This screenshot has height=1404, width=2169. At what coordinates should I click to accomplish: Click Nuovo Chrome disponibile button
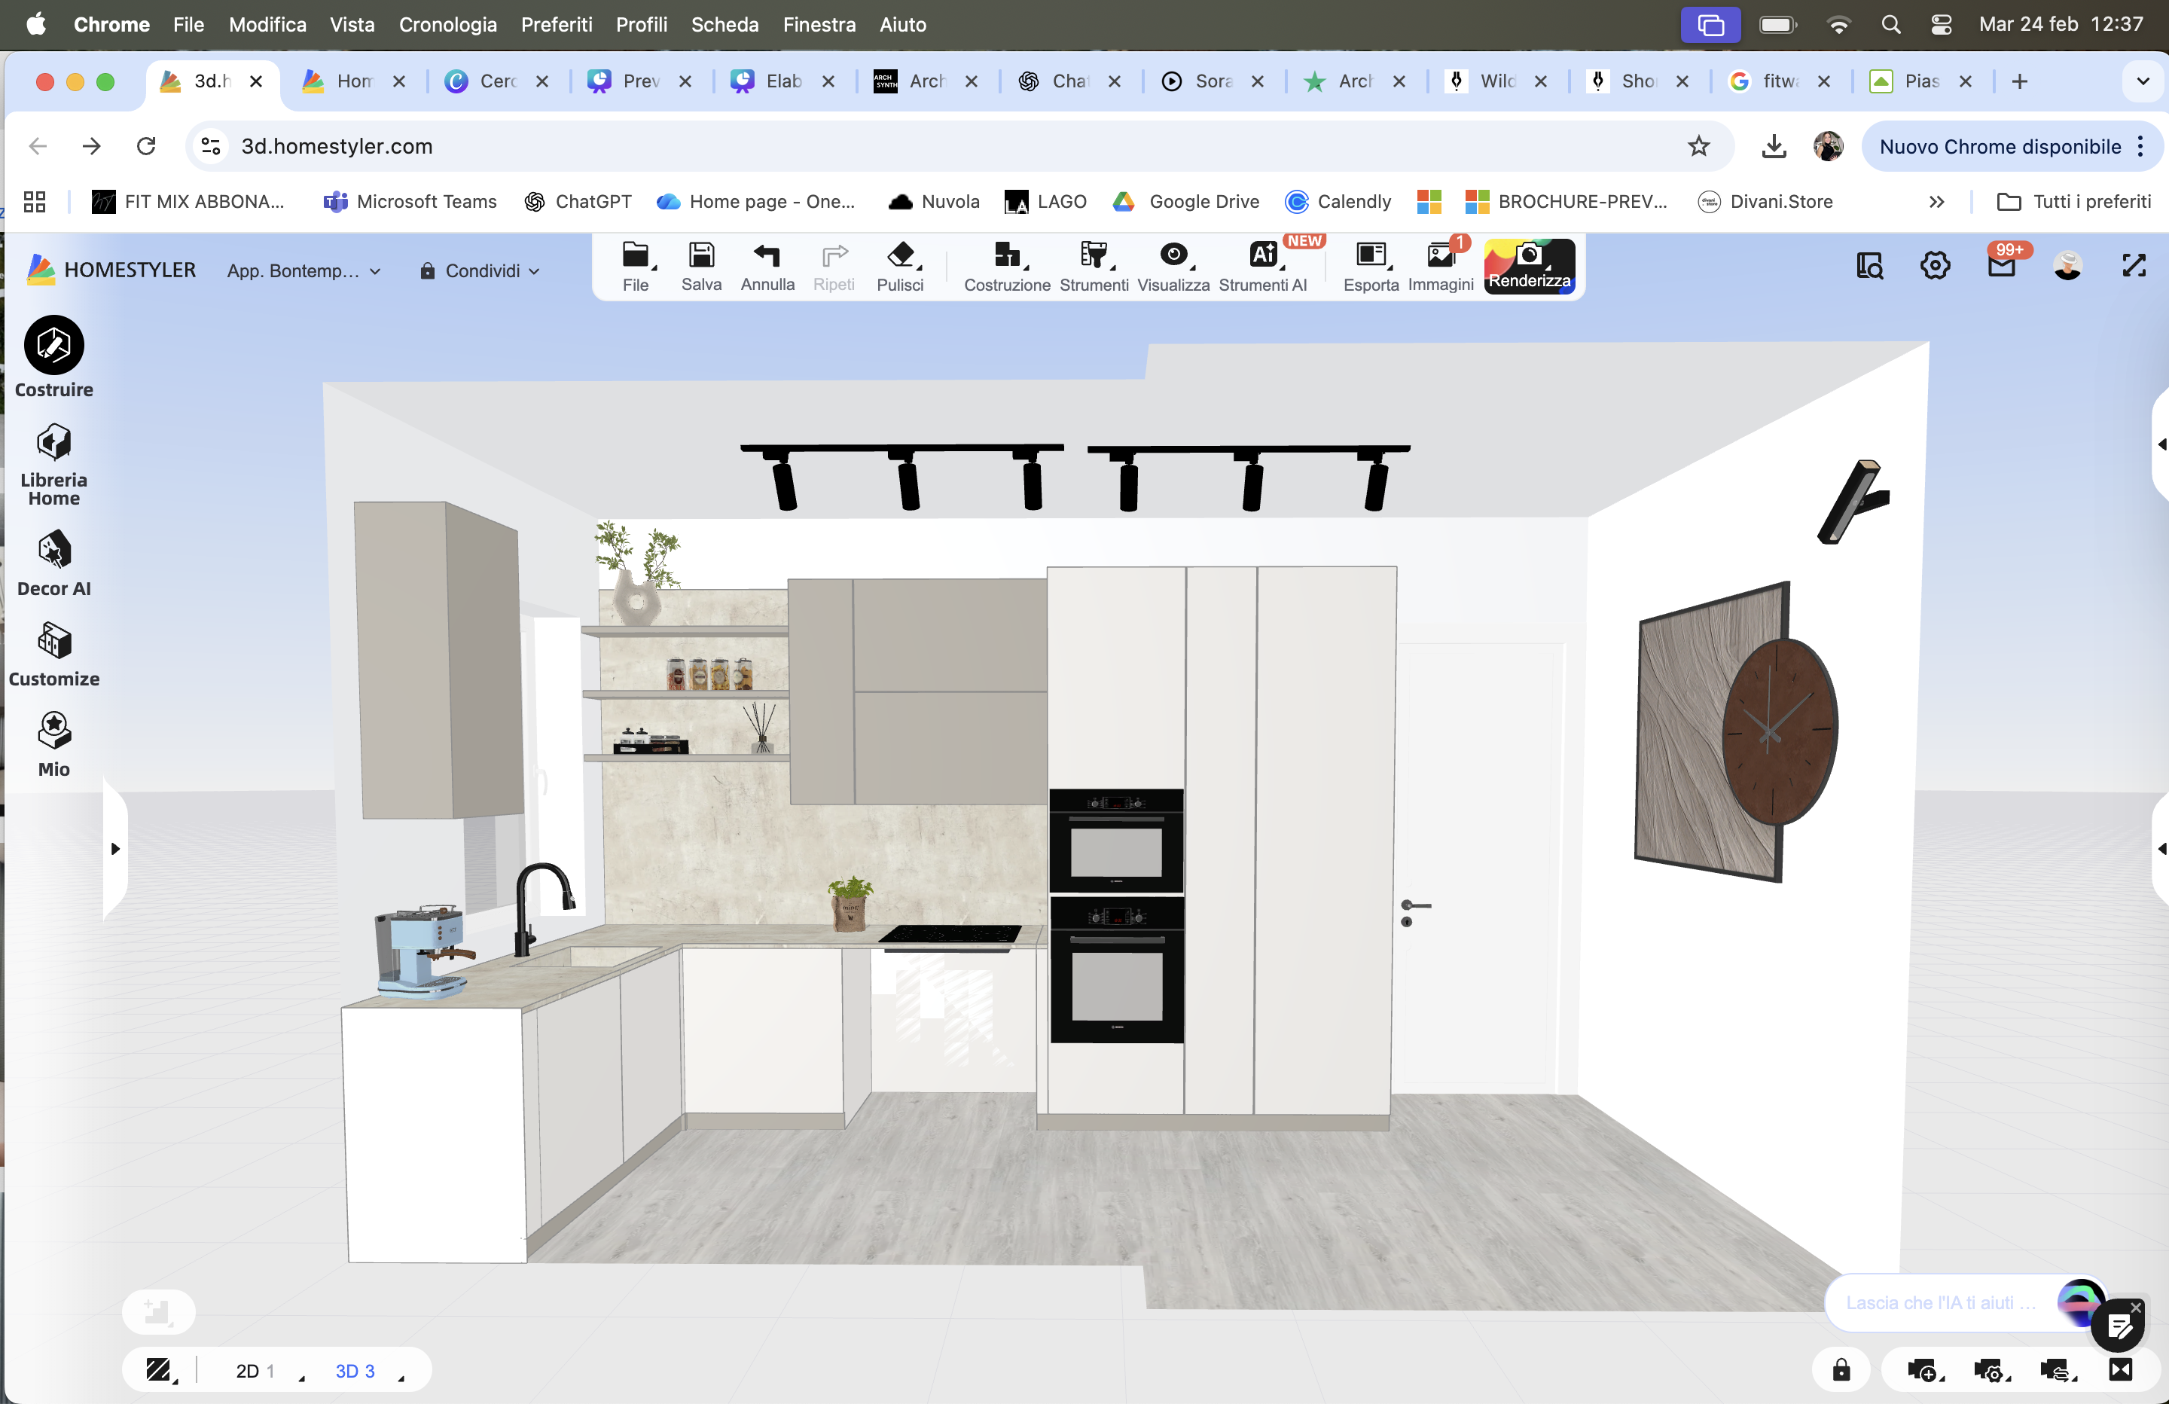2000,147
